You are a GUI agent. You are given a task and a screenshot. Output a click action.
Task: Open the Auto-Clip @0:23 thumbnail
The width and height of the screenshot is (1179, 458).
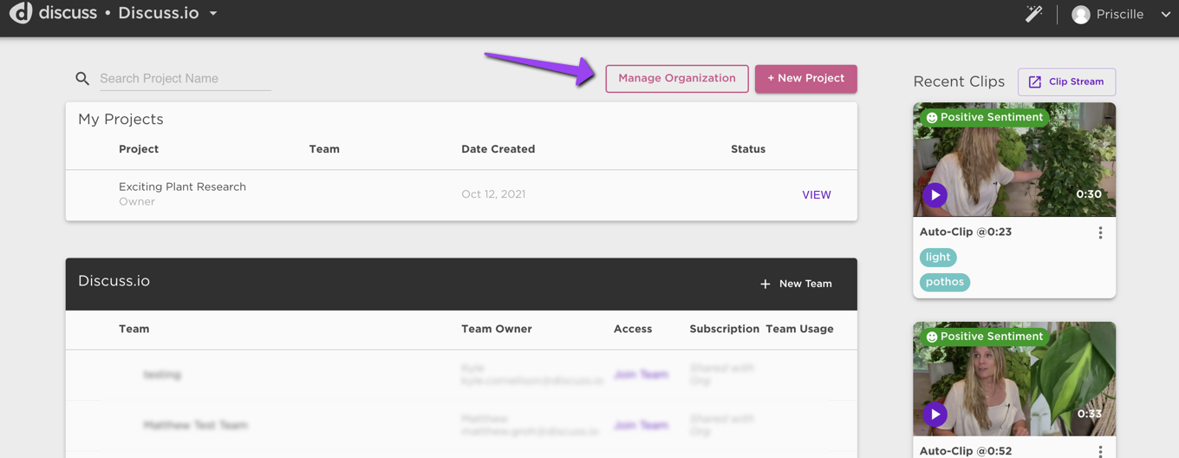[x=1014, y=160]
